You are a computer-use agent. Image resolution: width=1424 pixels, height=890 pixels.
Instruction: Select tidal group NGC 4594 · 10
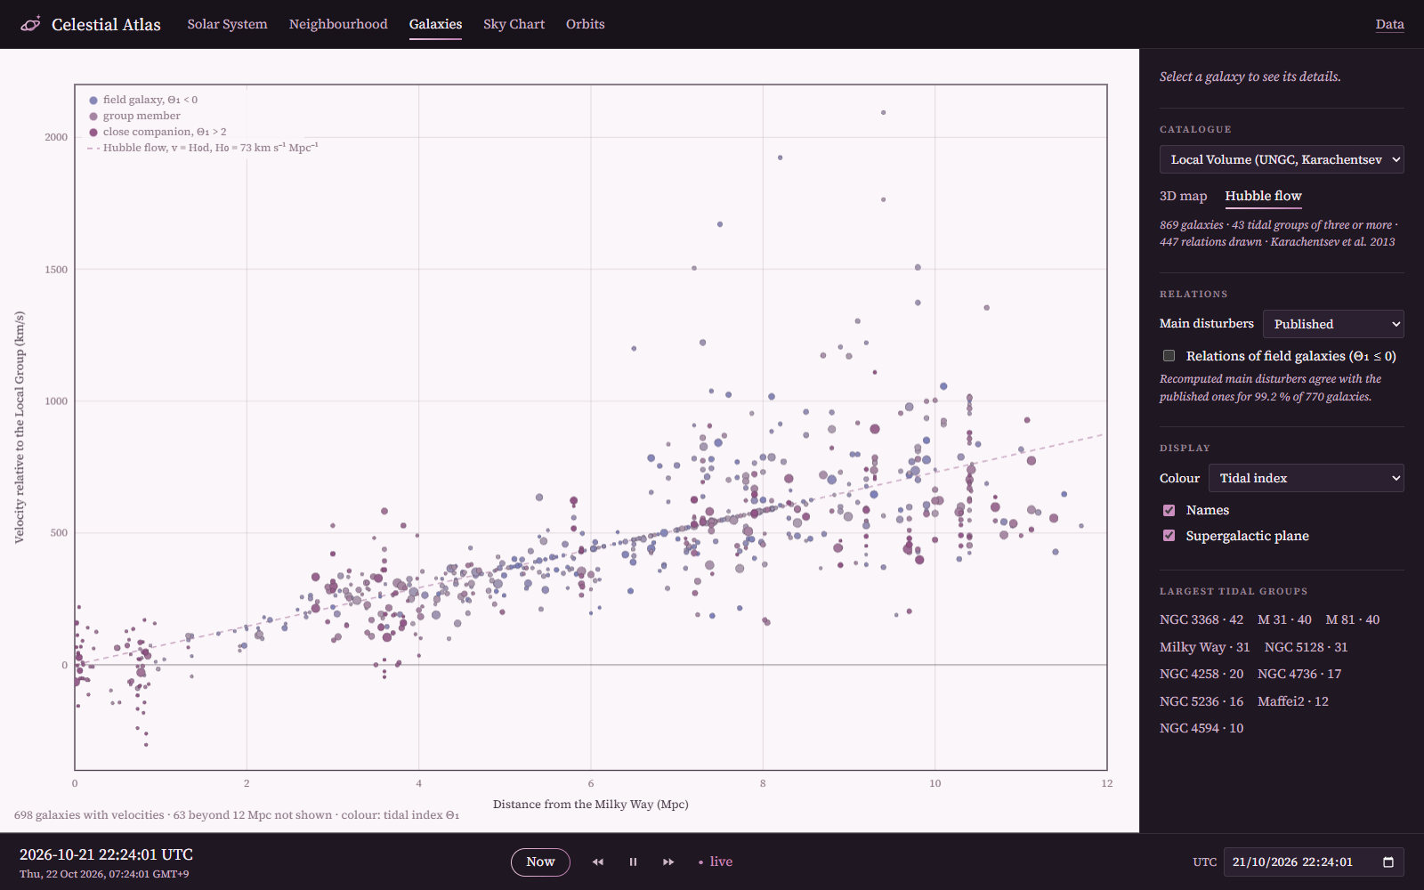pyautogui.click(x=1201, y=728)
